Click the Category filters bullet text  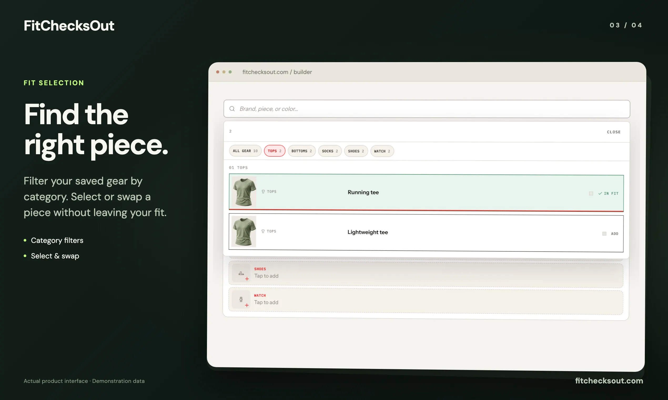57,240
